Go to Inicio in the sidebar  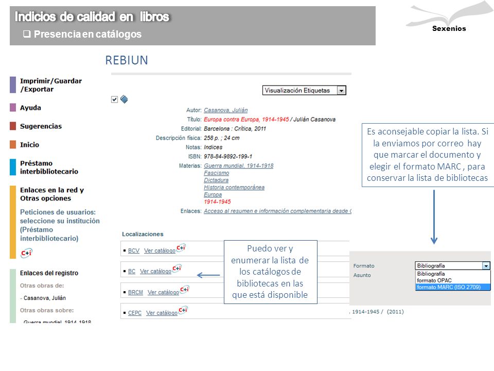(30, 145)
